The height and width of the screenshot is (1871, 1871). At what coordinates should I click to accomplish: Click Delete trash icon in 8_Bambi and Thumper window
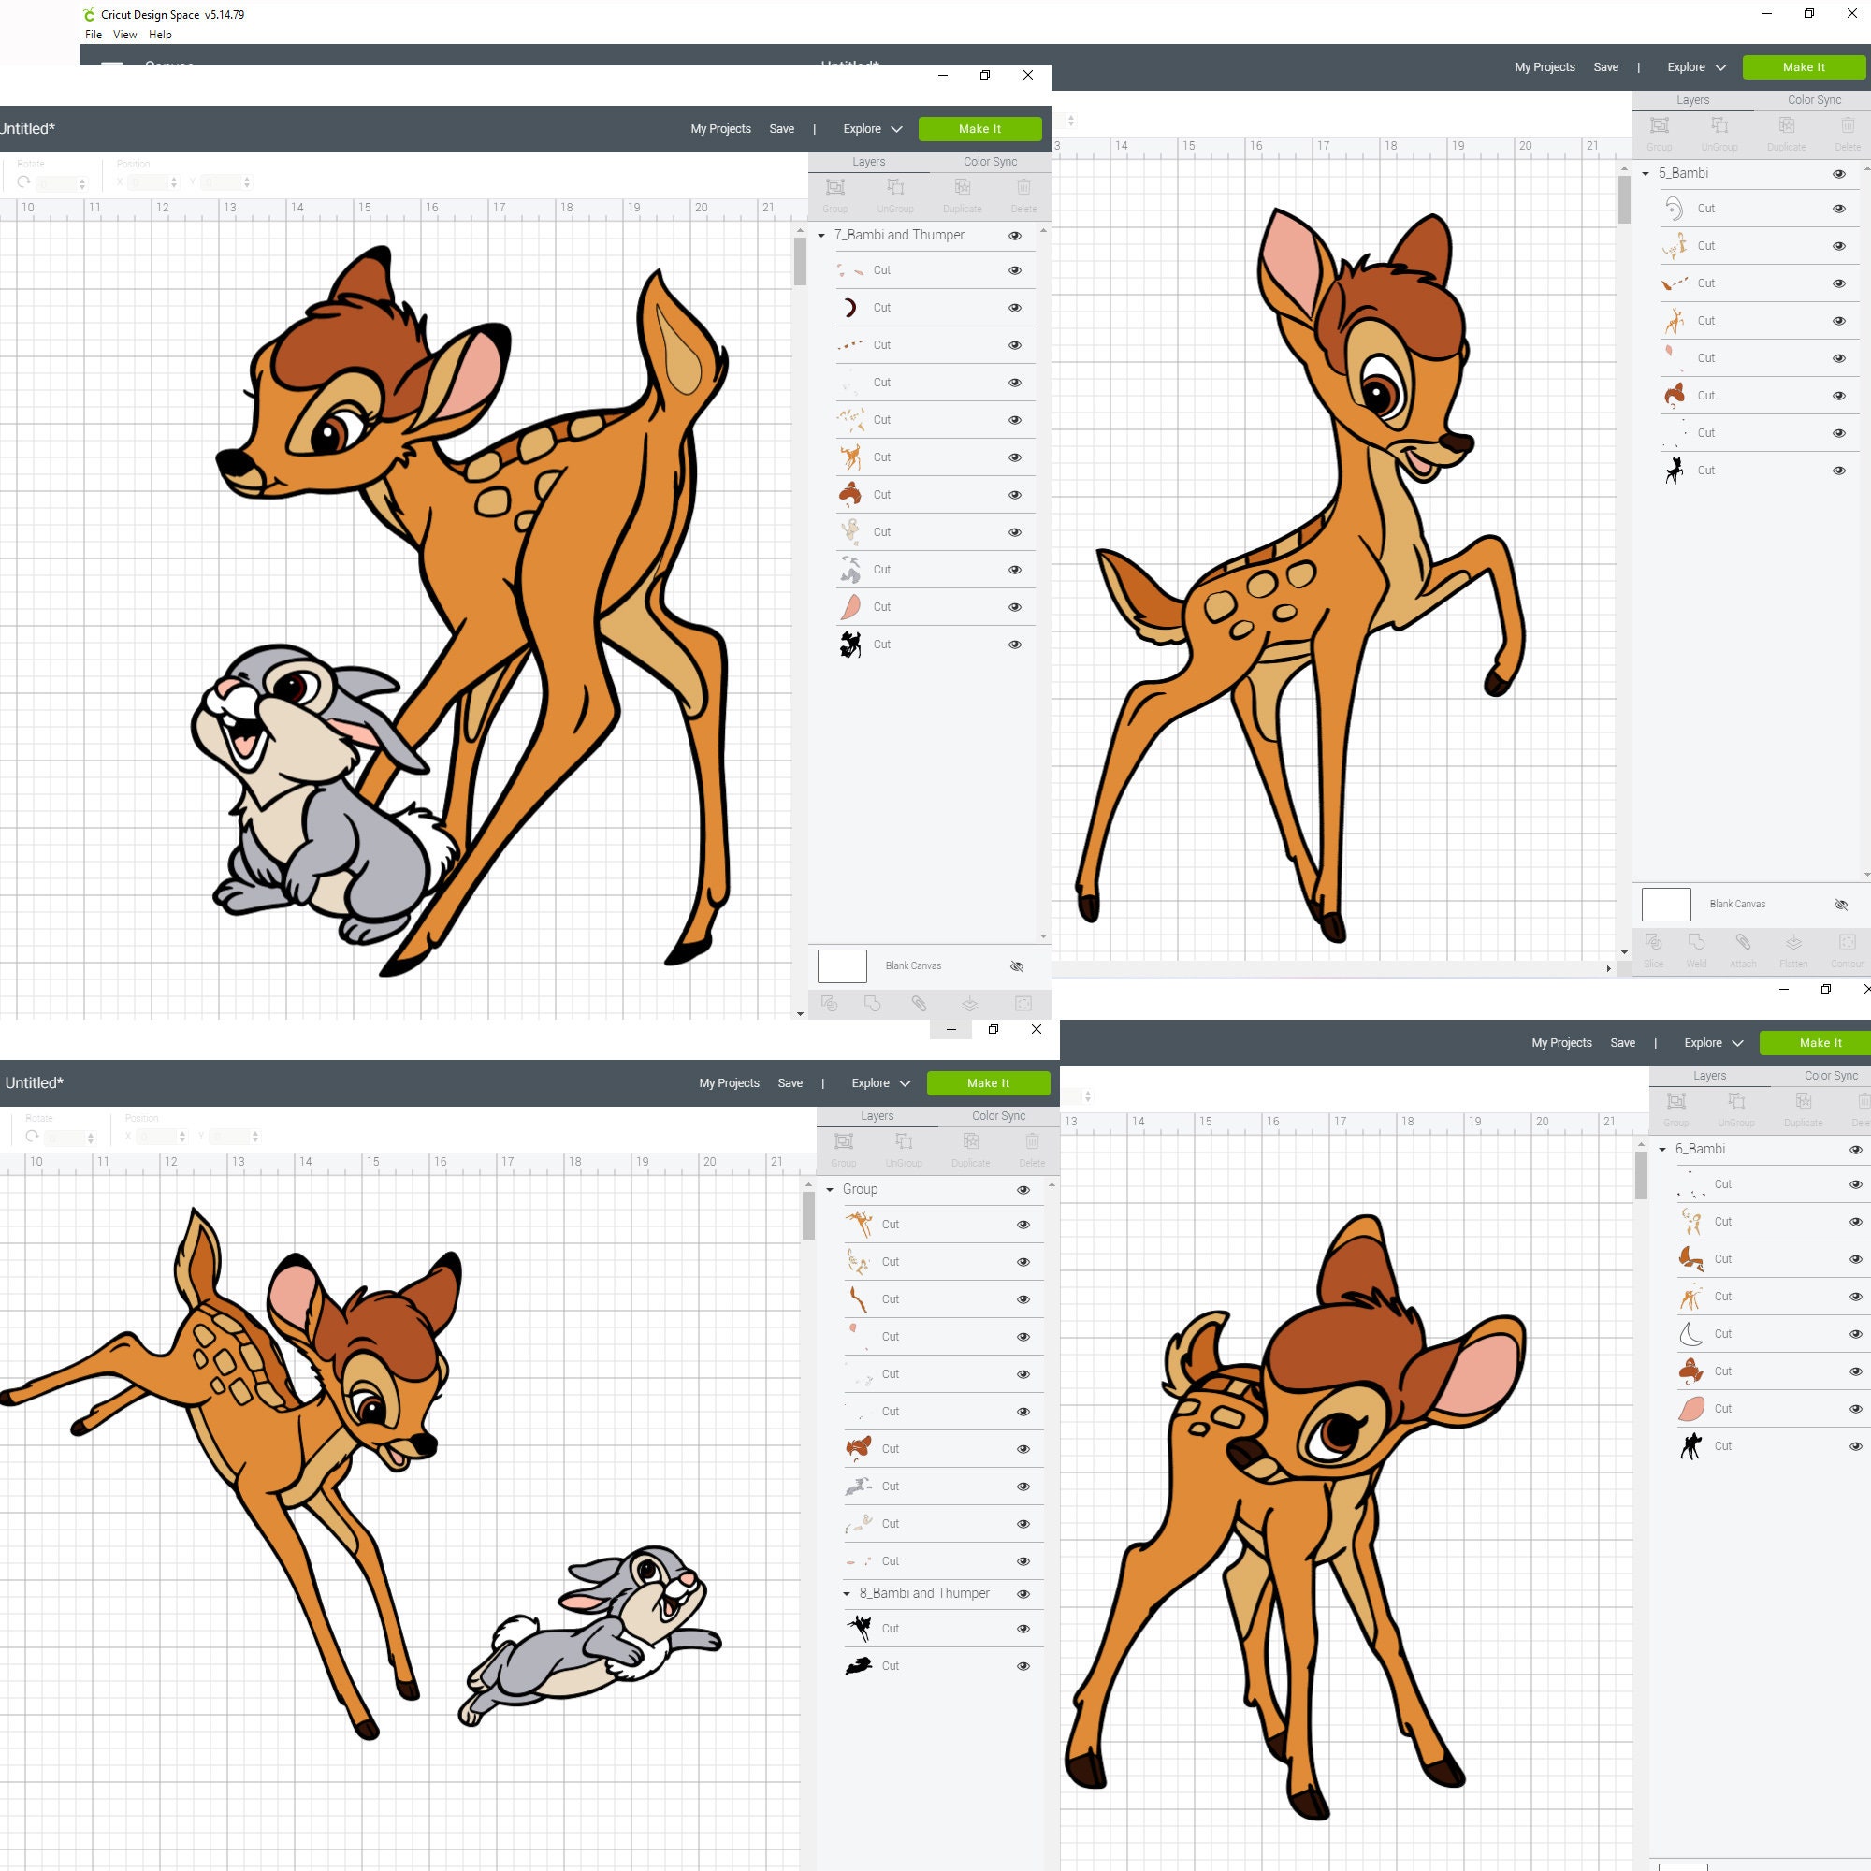pos(1033,1140)
